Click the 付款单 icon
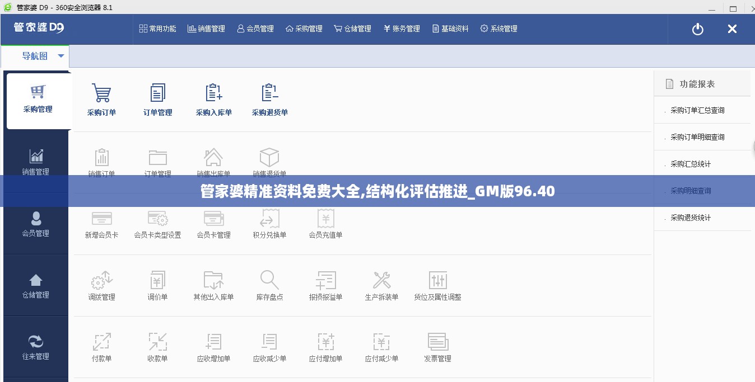This screenshot has width=755, height=382. [101, 342]
